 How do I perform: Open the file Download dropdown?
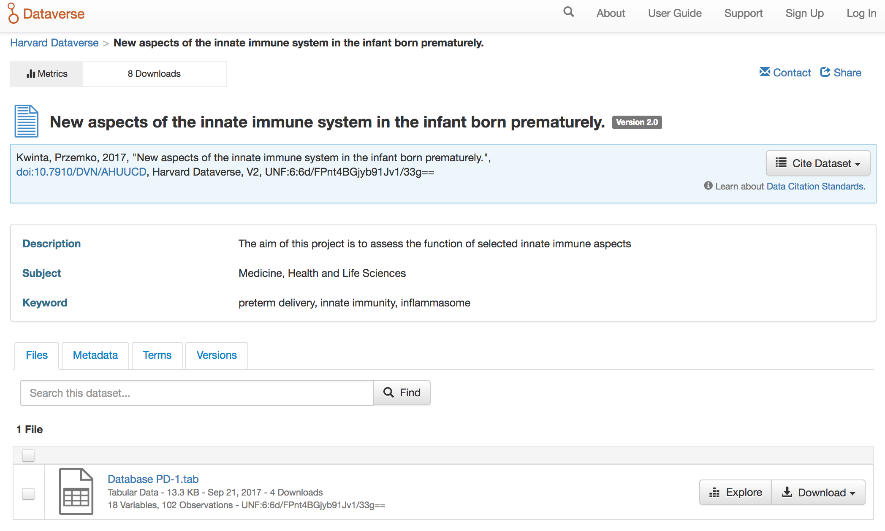coord(818,493)
